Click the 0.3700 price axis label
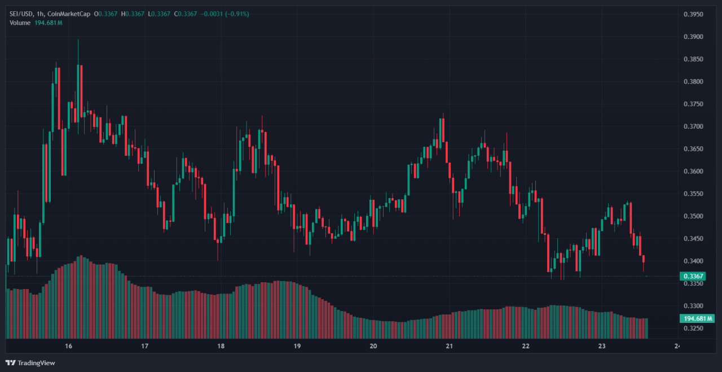This screenshot has height=372, width=722. coord(693,126)
